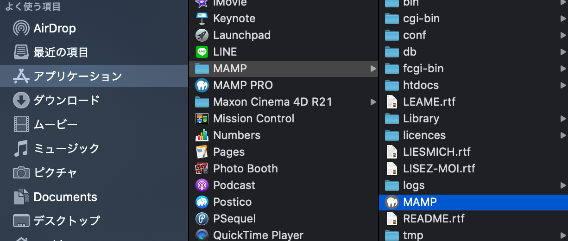Select the Launchpad rocket icon

point(202,35)
